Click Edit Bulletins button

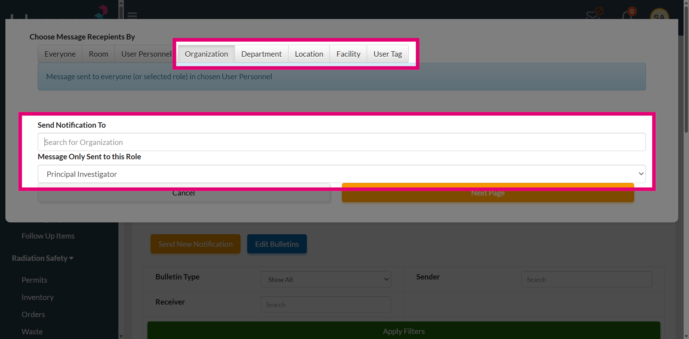(x=277, y=244)
